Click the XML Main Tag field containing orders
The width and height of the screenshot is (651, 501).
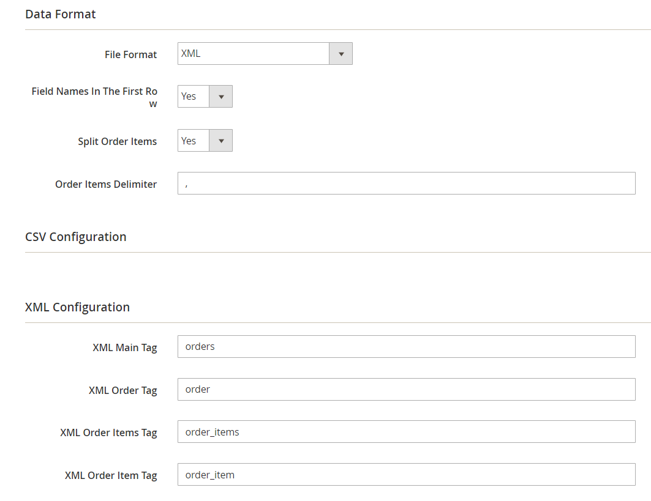coord(407,347)
